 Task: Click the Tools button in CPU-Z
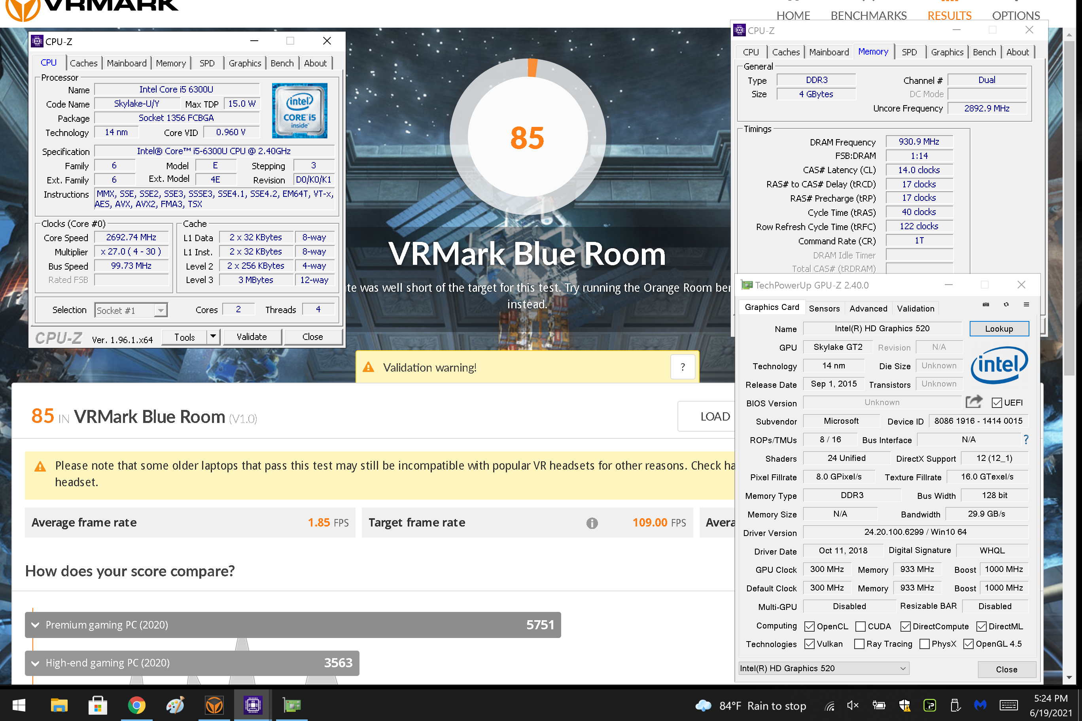tap(184, 337)
